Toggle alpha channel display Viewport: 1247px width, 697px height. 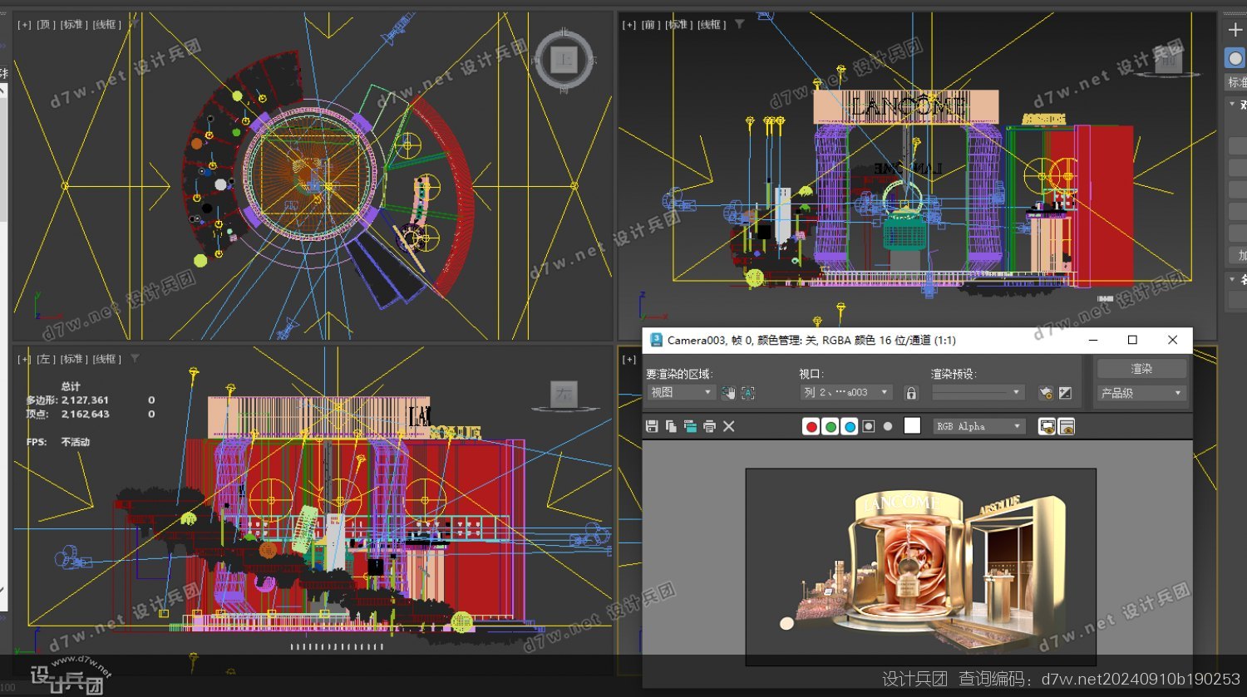pyautogui.click(x=869, y=426)
